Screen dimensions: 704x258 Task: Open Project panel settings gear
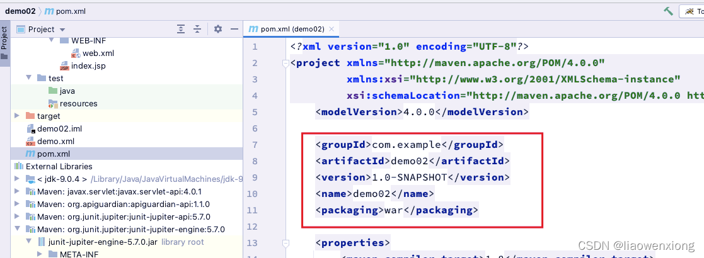(x=218, y=29)
